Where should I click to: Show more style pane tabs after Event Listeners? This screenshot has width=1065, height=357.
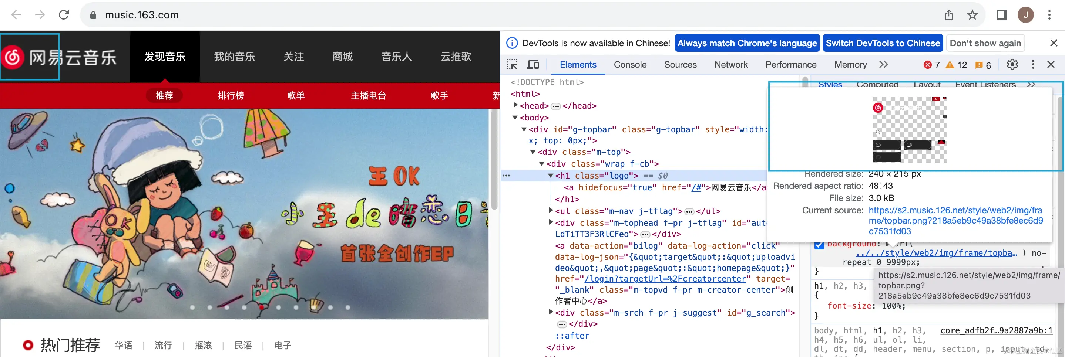(x=1032, y=85)
